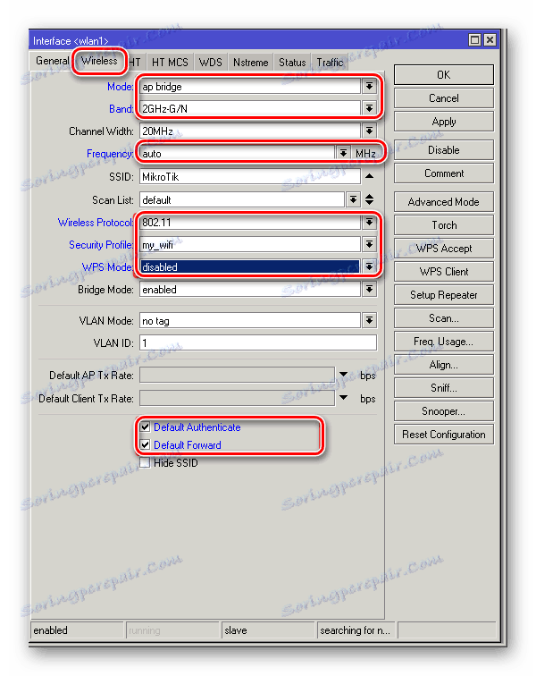
Task: Click the 'enabled' status bar entry
Action: coord(77,630)
